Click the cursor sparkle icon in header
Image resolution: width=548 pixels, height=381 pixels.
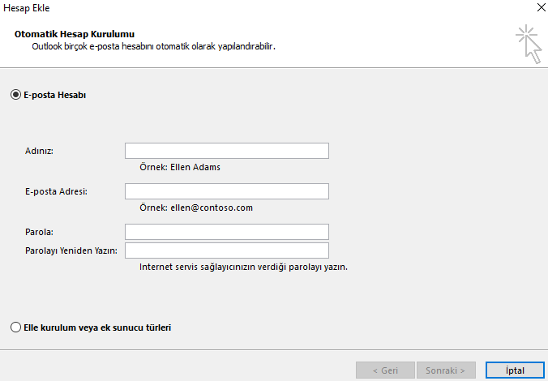pyautogui.click(x=529, y=44)
